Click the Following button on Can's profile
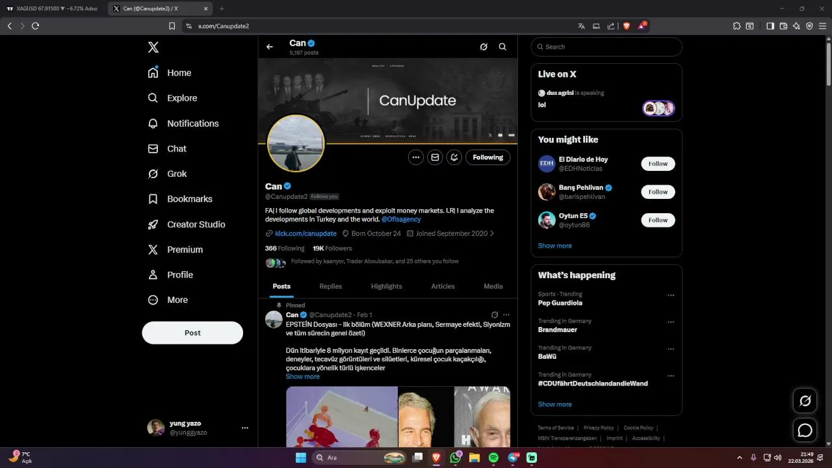832x468 pixels. point(488,157)
